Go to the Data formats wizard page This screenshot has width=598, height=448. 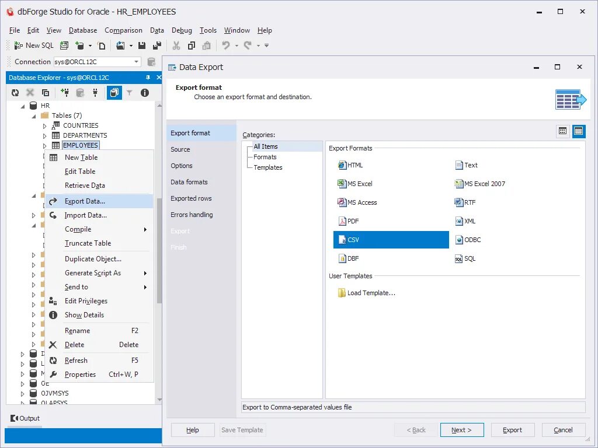point(201,182)
